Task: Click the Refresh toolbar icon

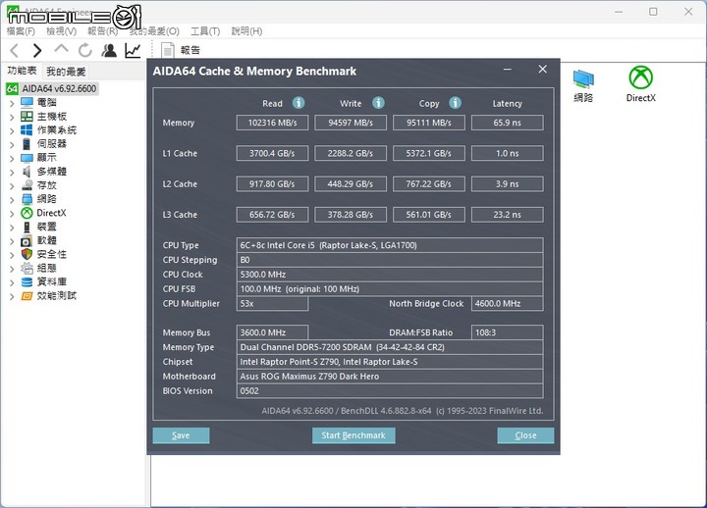Action: coord(84,50)
